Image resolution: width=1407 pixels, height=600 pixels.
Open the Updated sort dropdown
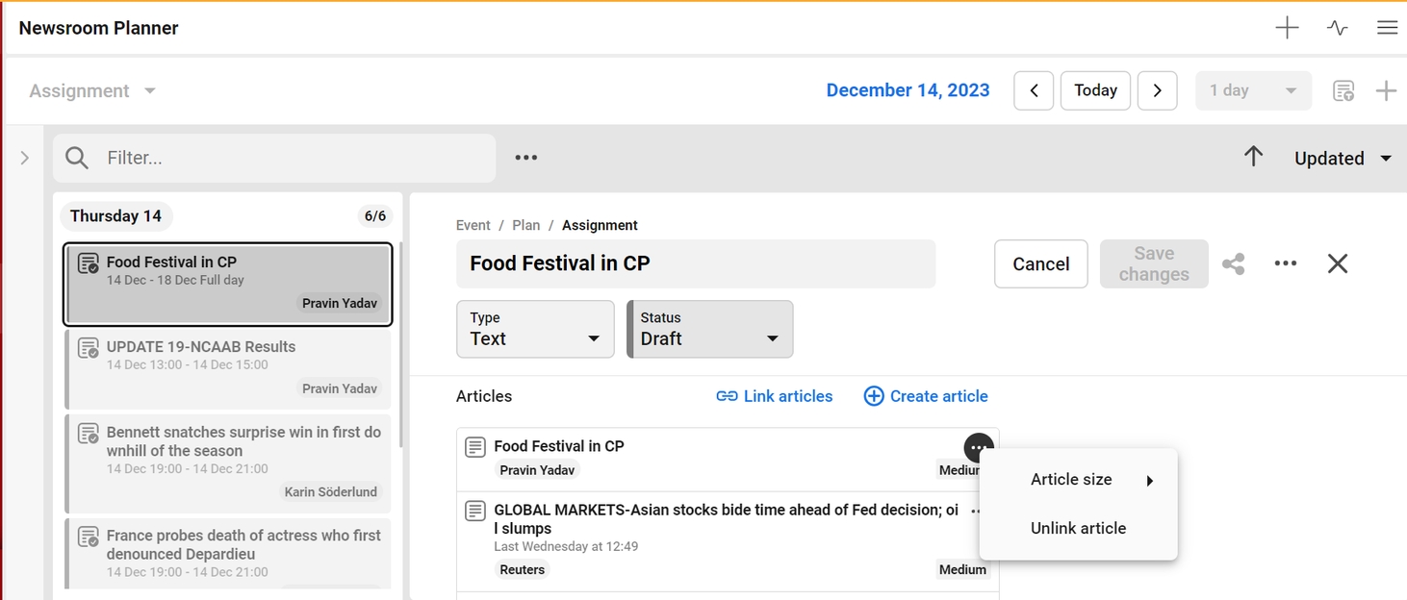coord(1343,159)
